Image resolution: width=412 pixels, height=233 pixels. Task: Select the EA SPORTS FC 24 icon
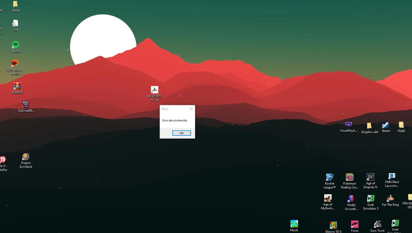[154, 89]
